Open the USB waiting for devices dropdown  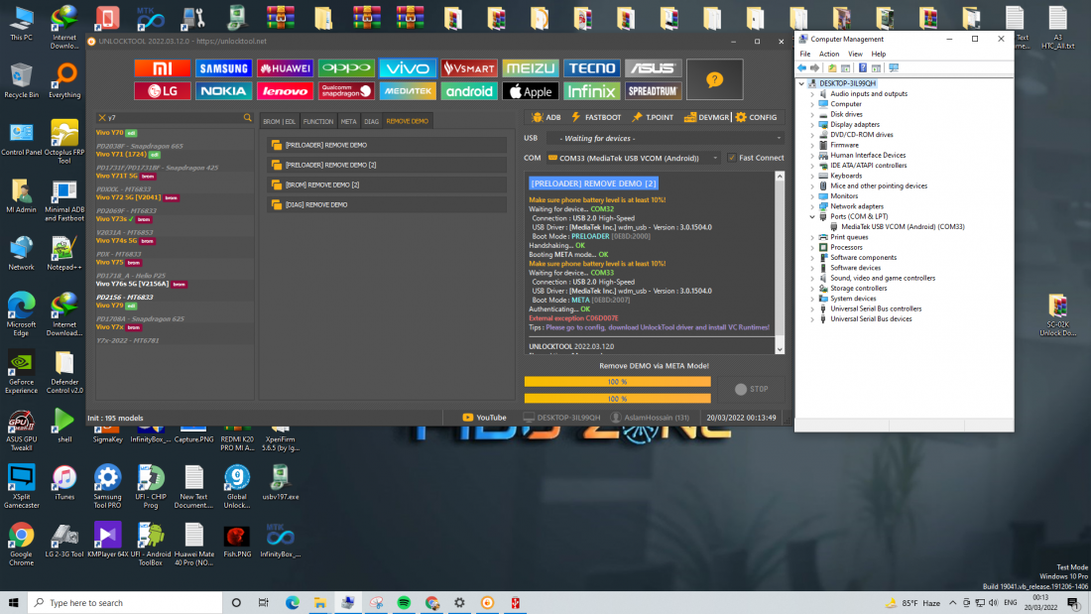(666, 138)
